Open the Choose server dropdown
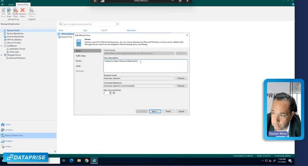Image resolution: width=308 pixels, height=166 pixels. click(139, 53)
